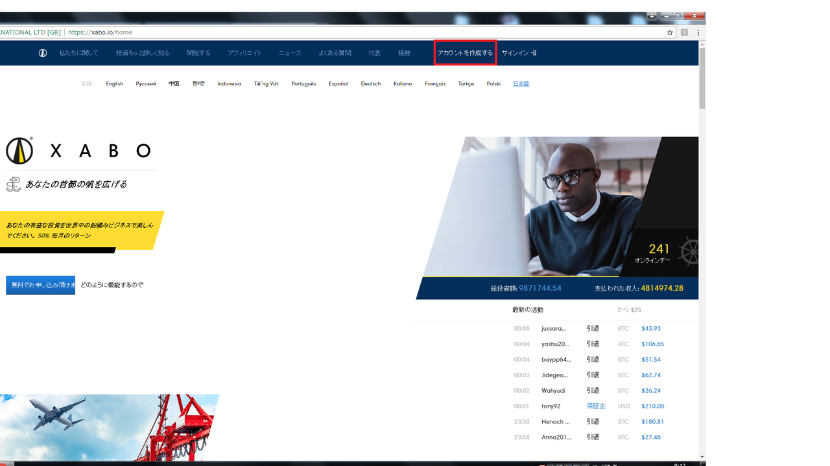Viewport: 830px width, 466px height.
Task: Click the $27.46 amount
Action: 651,438
